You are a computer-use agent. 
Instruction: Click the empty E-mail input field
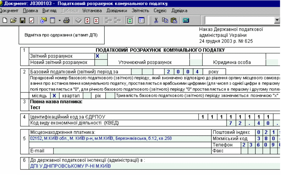click(x=132, y=151)
